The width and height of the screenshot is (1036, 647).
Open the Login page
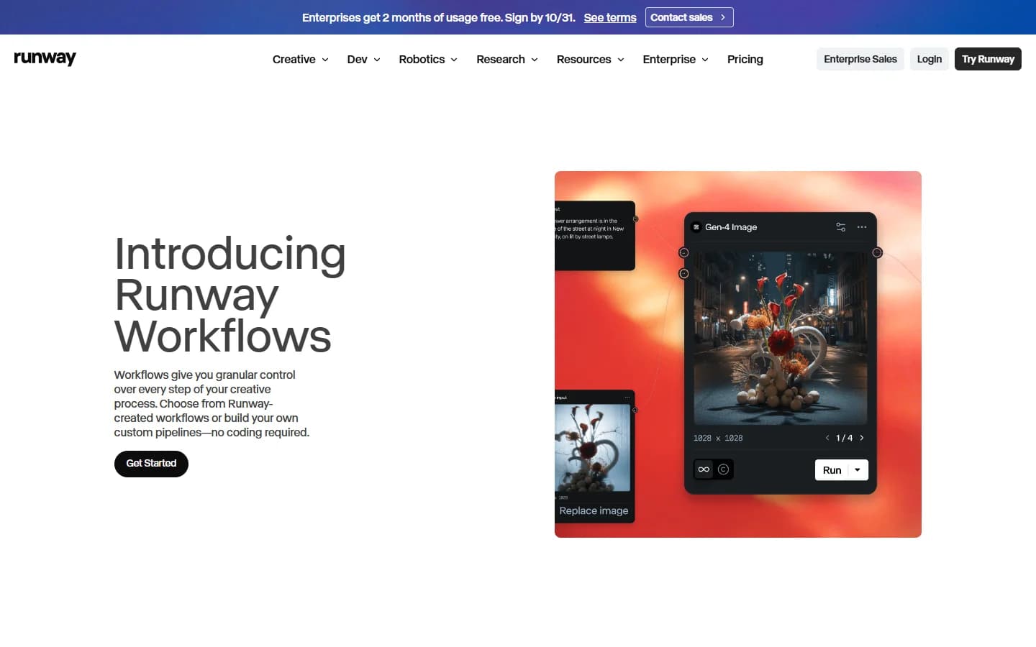tap(929, 59)
